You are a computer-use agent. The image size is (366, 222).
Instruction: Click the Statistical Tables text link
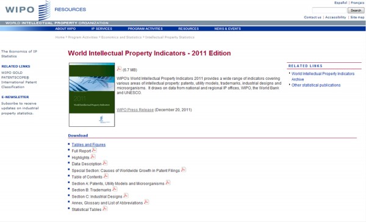[x=87, y=210]
